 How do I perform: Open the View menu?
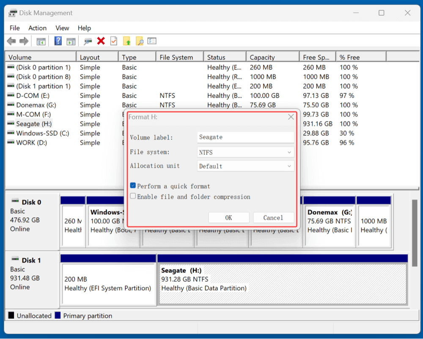tap(62, 28)
